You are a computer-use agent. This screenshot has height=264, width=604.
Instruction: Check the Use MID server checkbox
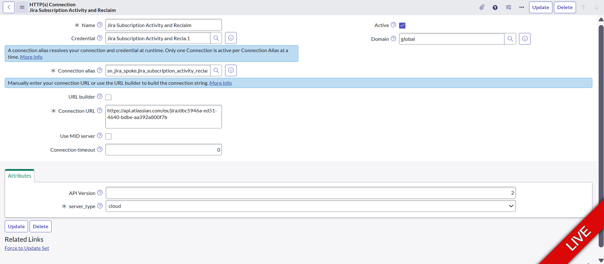pos(109,136)
